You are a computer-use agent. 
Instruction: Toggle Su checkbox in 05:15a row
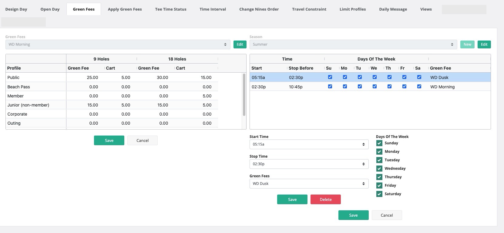click(330, 77)
